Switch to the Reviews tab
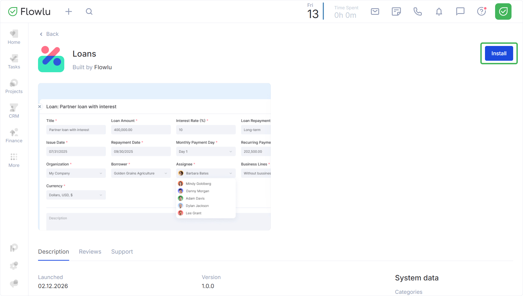The width and height of the screenshot is (523, 296). point(90,252)
